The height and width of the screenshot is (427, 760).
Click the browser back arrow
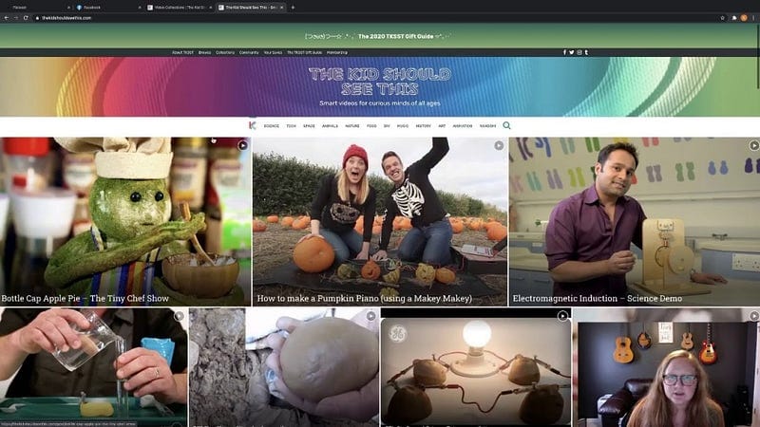pyautogui.click(x=6, y=17)
